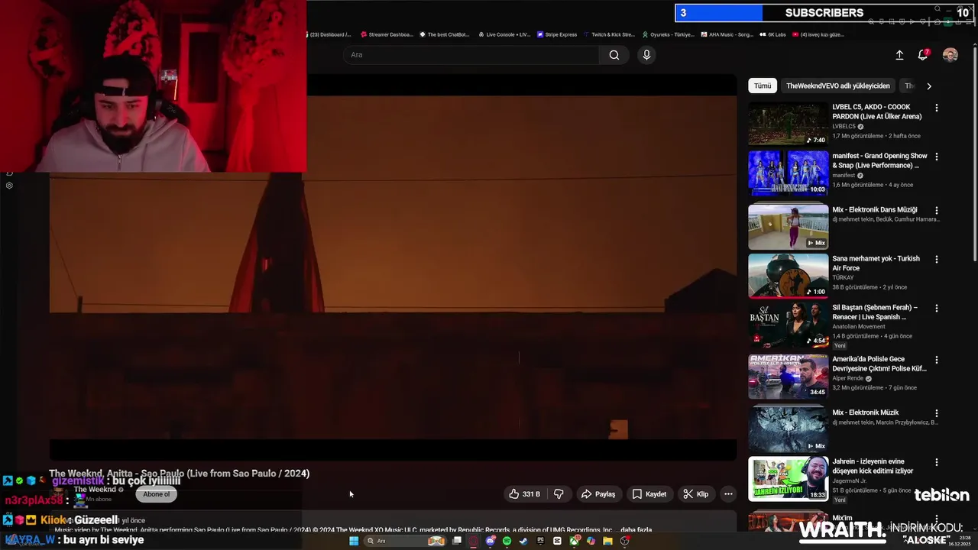This screenshot has width=978, height=550.
Task: Open Discord from the taskbar
Action: [491, 541]
